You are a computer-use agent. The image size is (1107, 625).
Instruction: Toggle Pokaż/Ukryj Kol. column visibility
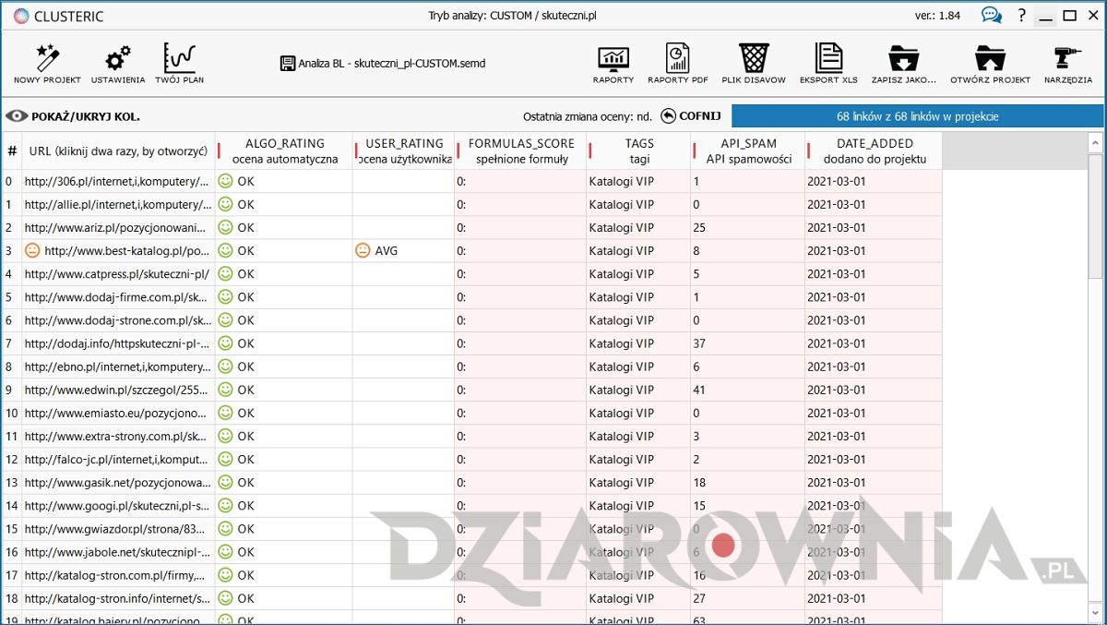pos(73,116)
